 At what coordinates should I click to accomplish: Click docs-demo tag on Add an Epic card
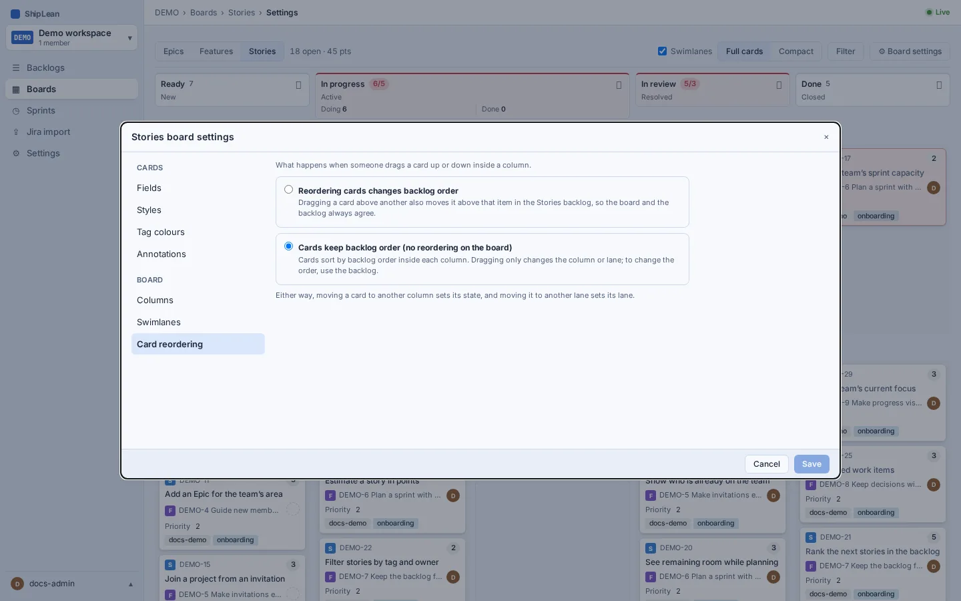coord(188,540)
